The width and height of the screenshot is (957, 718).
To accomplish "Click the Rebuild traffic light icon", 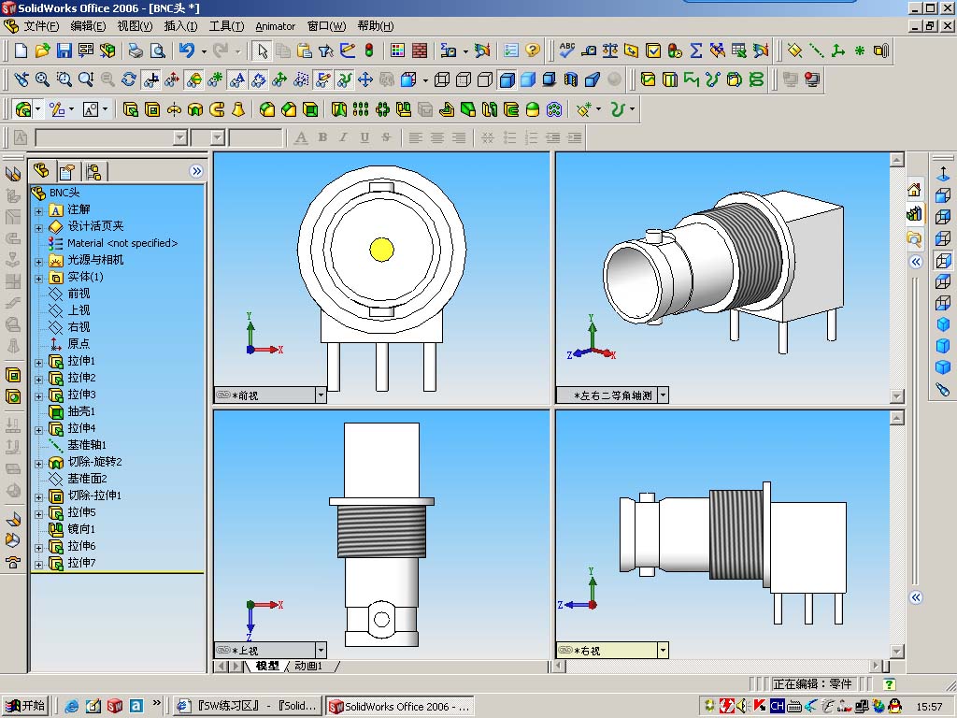I will click(368, 50).
